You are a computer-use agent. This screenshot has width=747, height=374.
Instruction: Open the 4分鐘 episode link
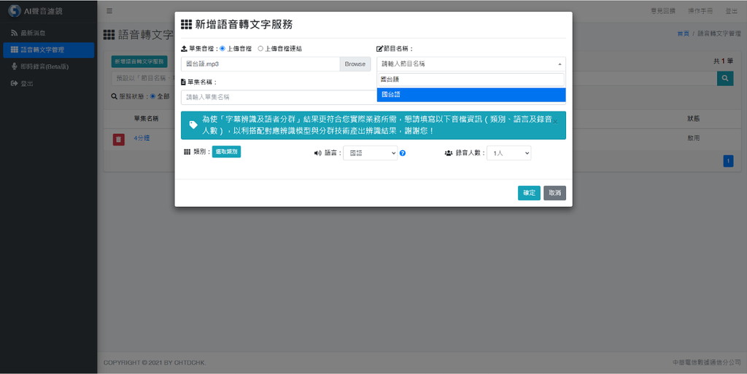coord(142,138)
